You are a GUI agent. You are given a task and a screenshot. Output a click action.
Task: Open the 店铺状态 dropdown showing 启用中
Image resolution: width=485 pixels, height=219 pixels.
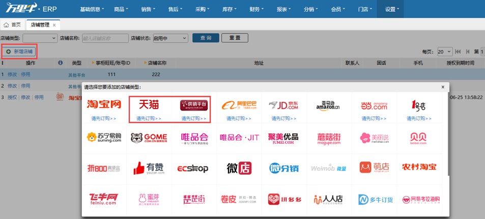pyautogui.click(x=170, y=38)
